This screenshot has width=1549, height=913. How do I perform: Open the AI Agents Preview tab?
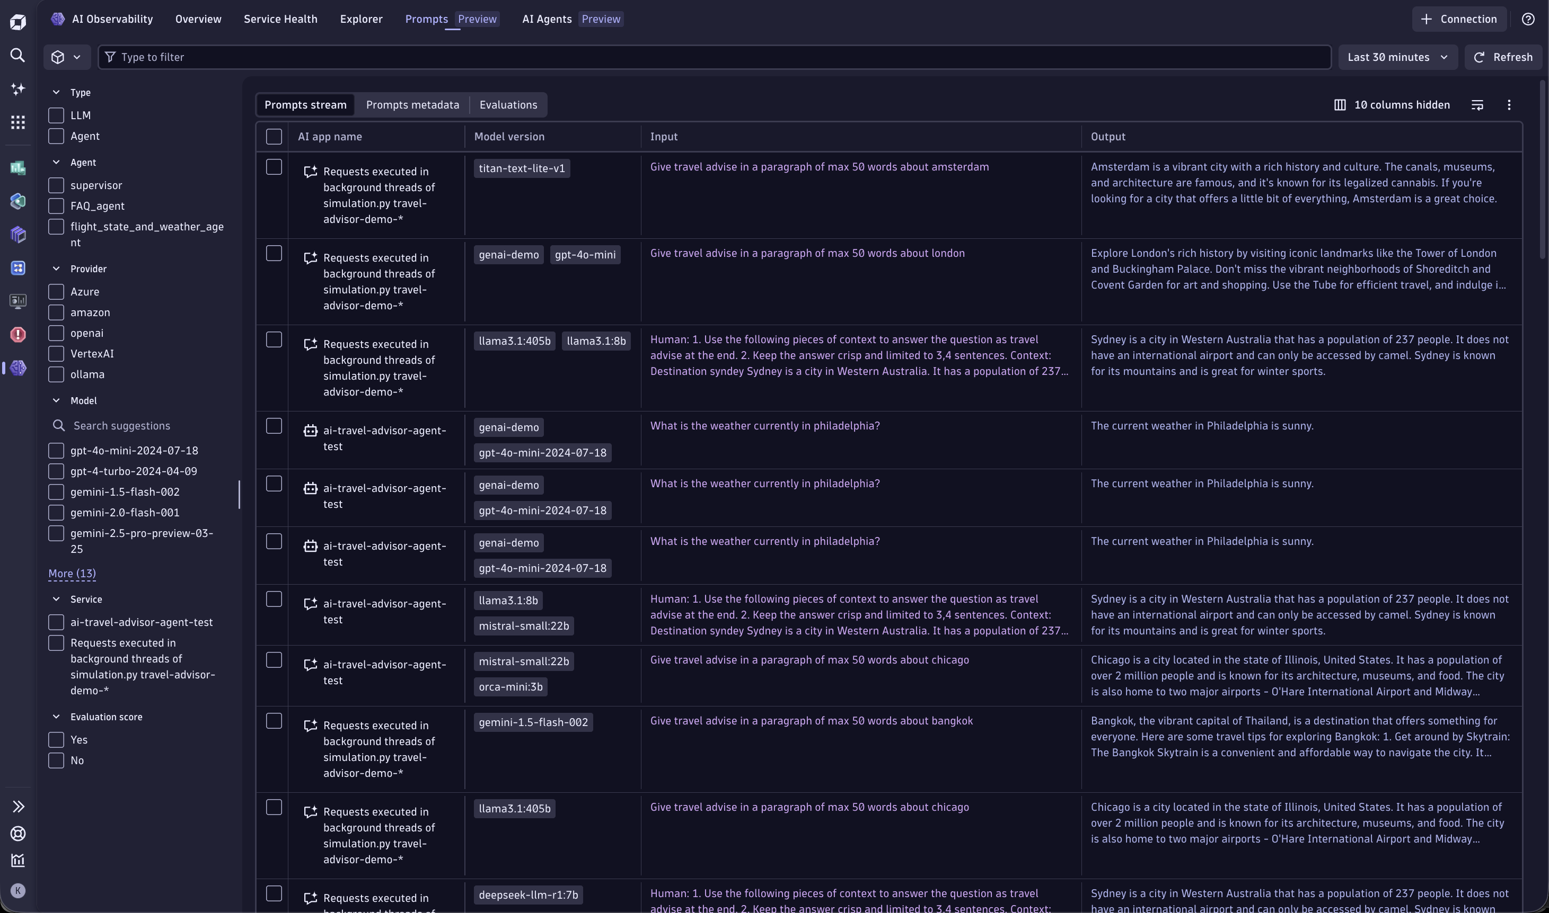tap(573, 19)
